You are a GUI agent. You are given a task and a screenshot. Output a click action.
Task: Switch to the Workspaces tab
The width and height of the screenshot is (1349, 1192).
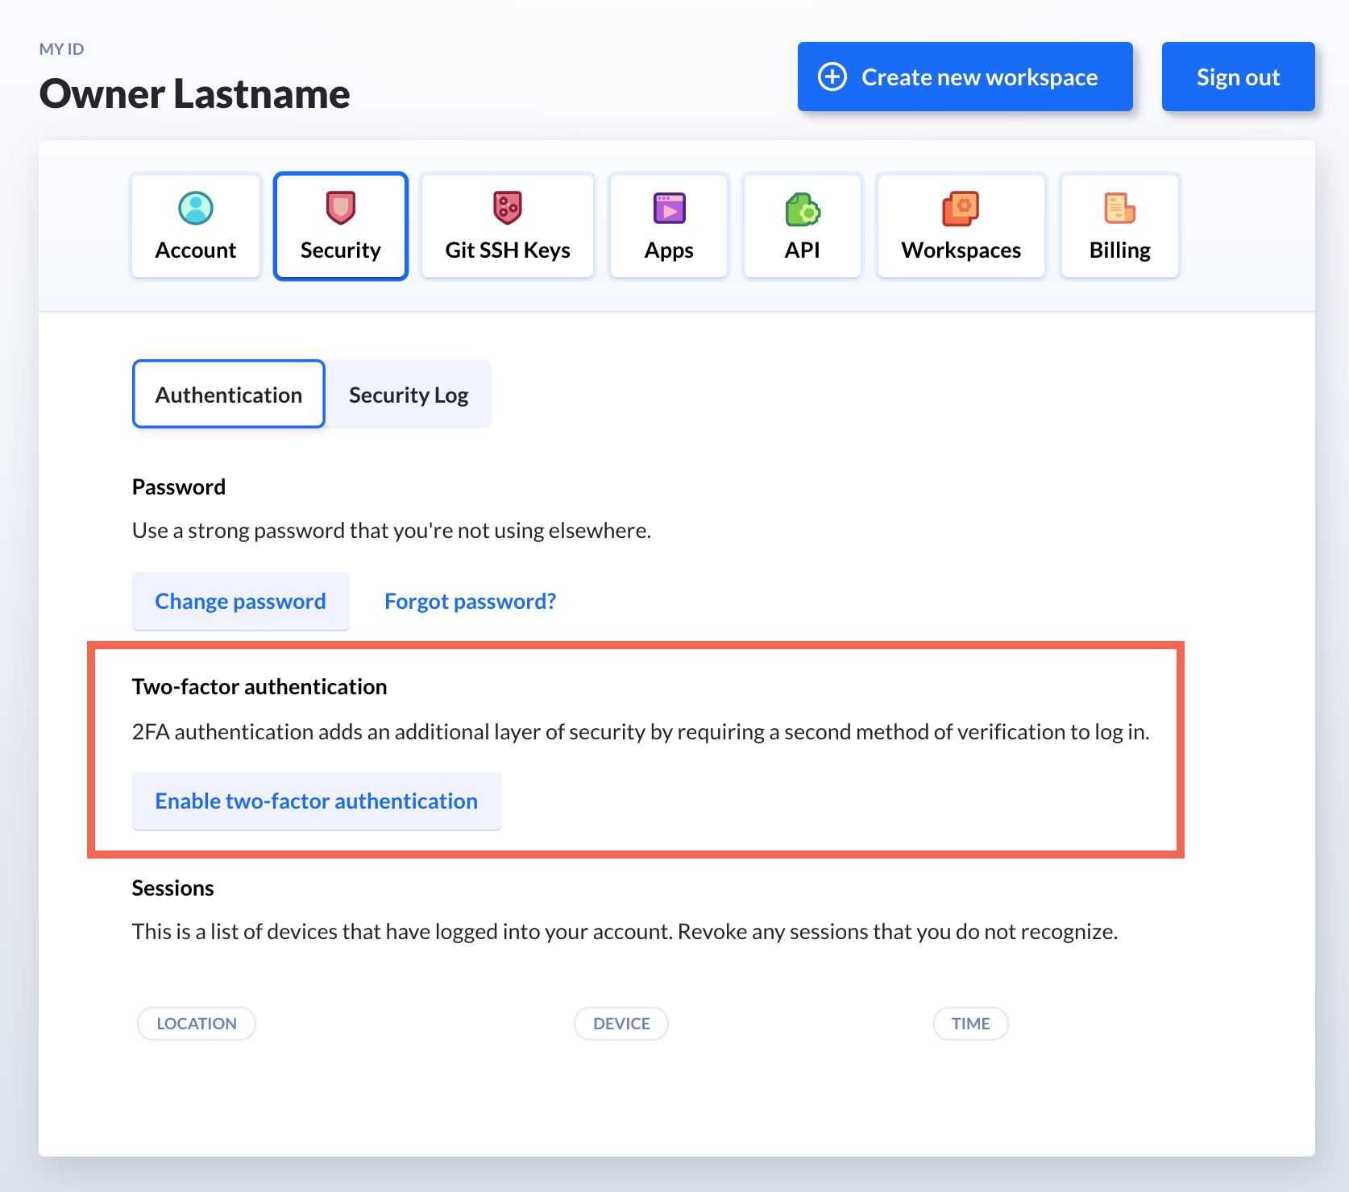click(x=961, y=226)
